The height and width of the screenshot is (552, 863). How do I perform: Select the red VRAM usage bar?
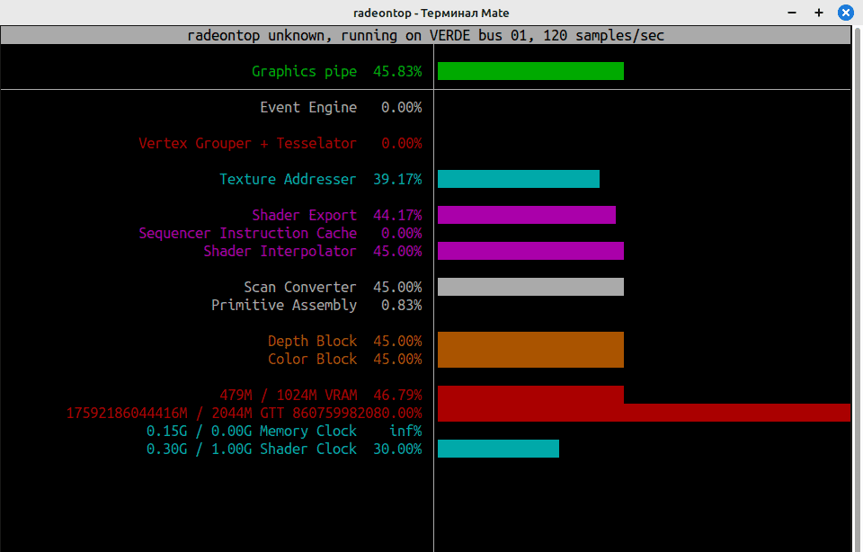[530, 395]
